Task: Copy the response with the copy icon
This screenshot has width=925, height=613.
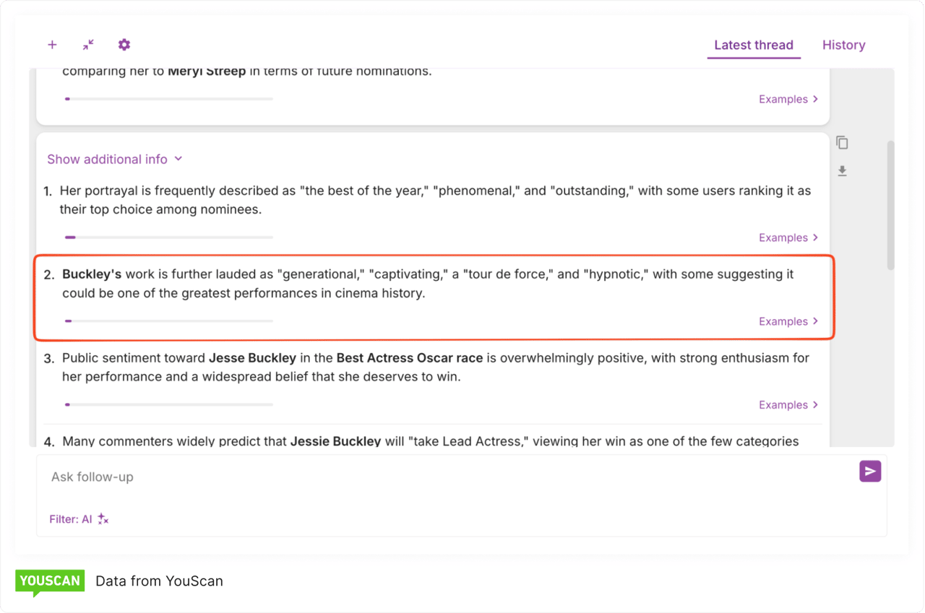Action: [x=842, y=143]
